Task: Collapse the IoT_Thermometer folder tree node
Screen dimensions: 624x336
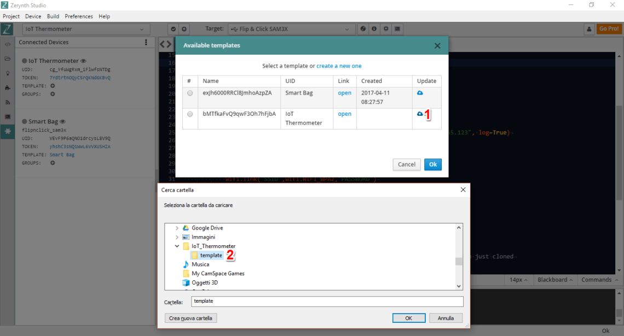Action: pyautogui.click(x=177, y=246)
